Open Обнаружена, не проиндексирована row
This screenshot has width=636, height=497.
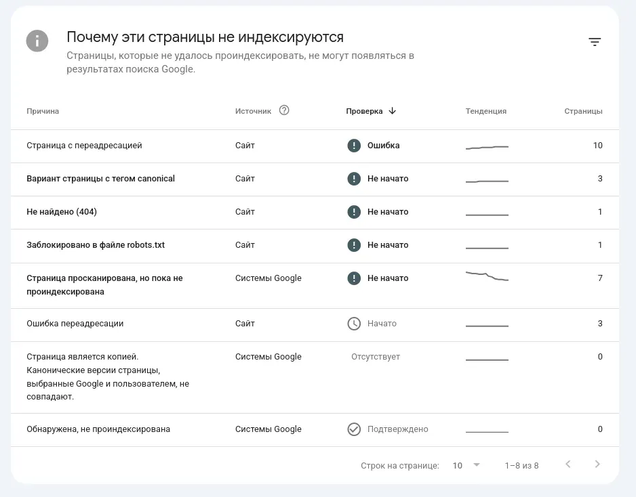tap(315, 430)
